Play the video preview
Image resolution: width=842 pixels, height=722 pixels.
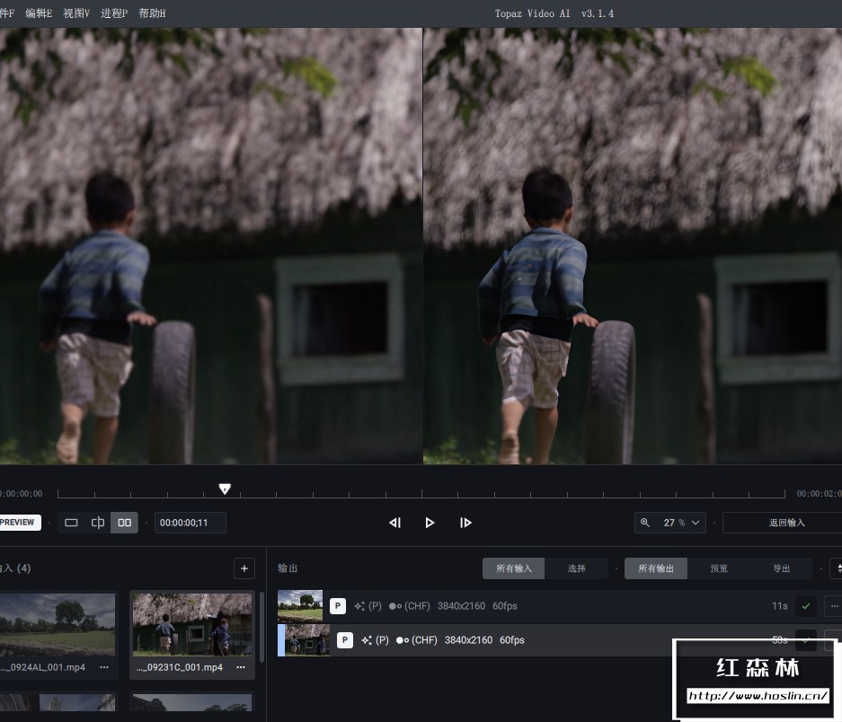430,523
